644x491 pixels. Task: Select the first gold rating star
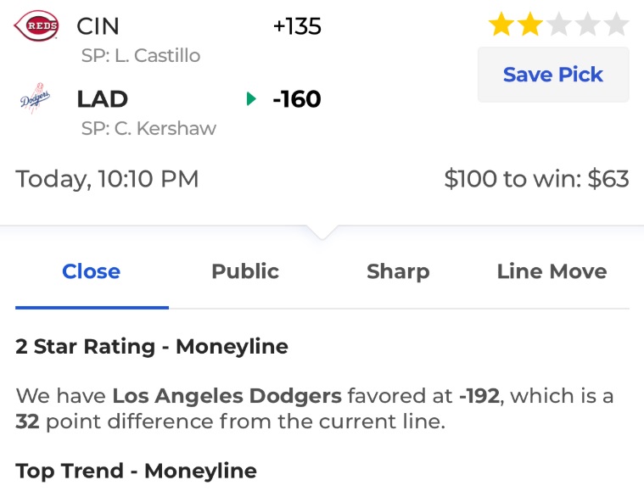tap(501, 25)
